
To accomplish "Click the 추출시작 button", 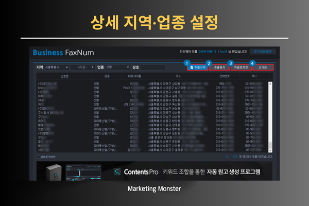I will pyautogui.click(x=197, y=67).
